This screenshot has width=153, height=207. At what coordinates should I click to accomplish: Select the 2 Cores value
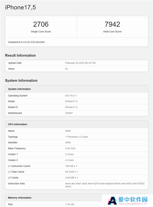[69, 154]
